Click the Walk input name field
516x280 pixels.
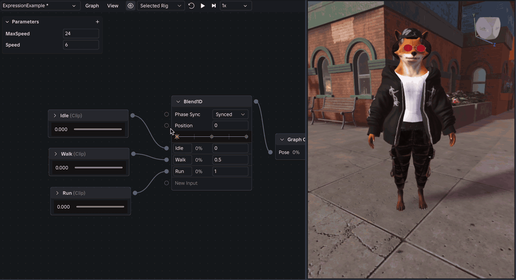click(x=182, y=160)
